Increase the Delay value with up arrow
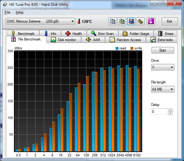 (170, 110)
